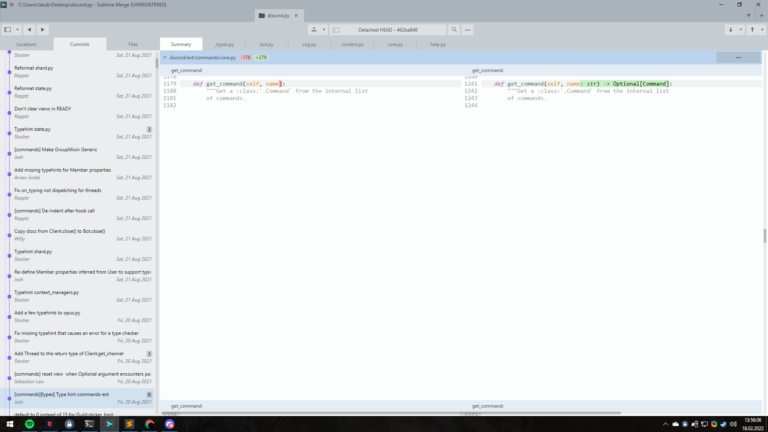
Task: Open the hamburger menu in title bar
Action: coord(12,5)
